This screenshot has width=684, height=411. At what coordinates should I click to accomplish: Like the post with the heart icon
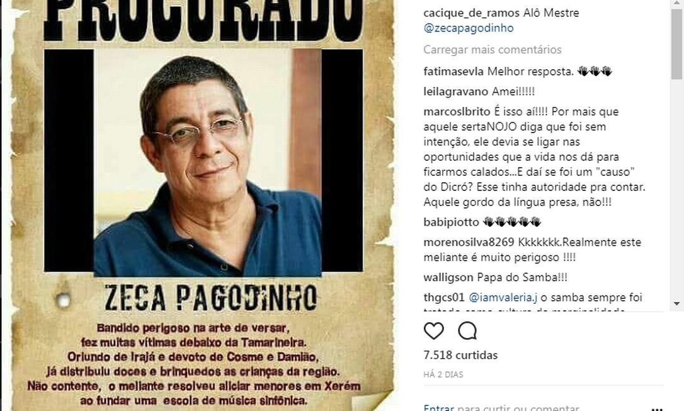pyautogui.click(x=433, y=331)
